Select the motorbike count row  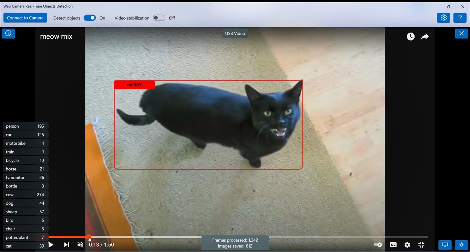click(26, 143)
